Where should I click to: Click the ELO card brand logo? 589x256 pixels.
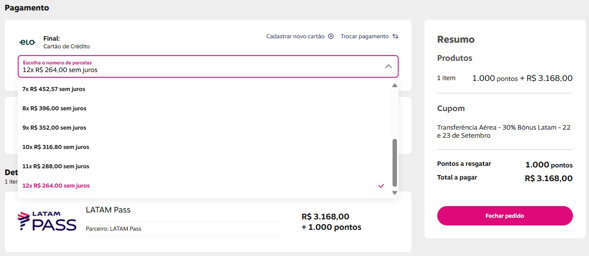[28, 42]
